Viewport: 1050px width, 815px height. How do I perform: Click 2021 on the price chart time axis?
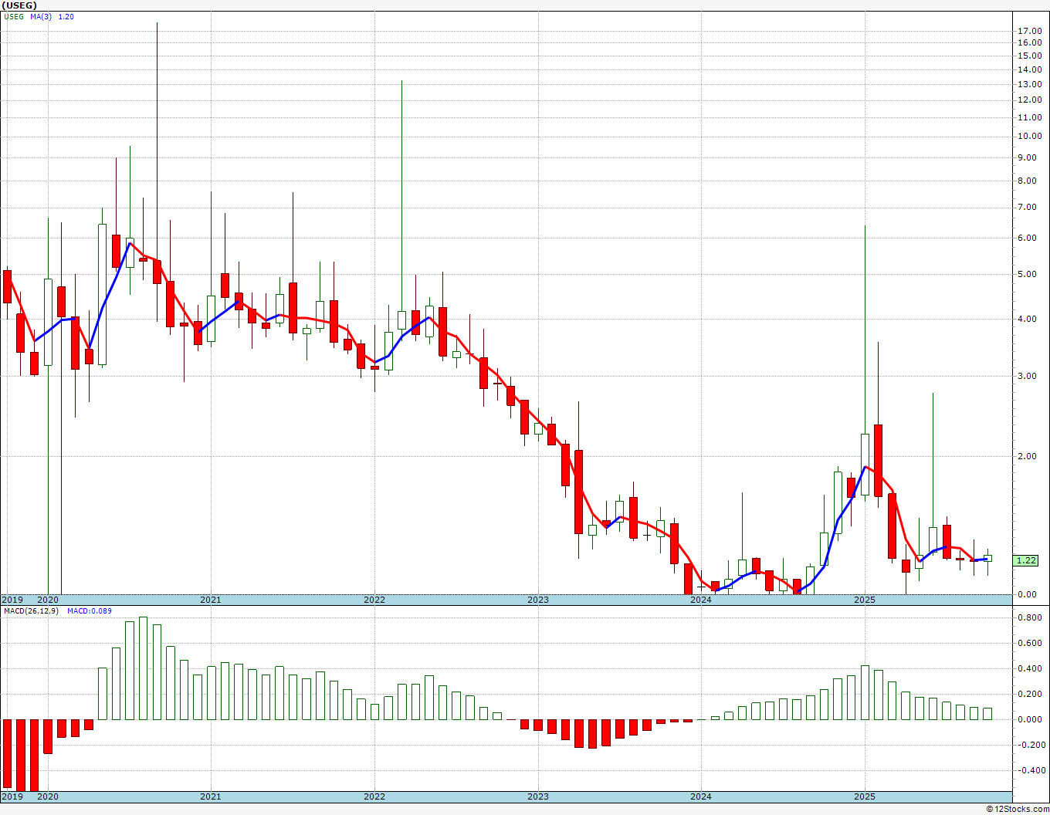(211, 600)
